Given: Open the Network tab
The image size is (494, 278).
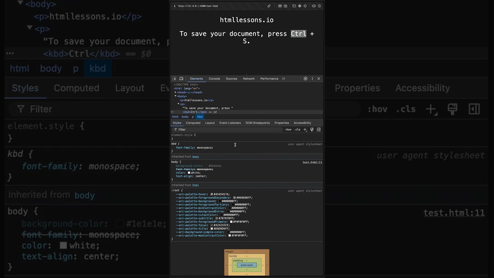Looking at the screenshot, I should (x=249, y=79).
